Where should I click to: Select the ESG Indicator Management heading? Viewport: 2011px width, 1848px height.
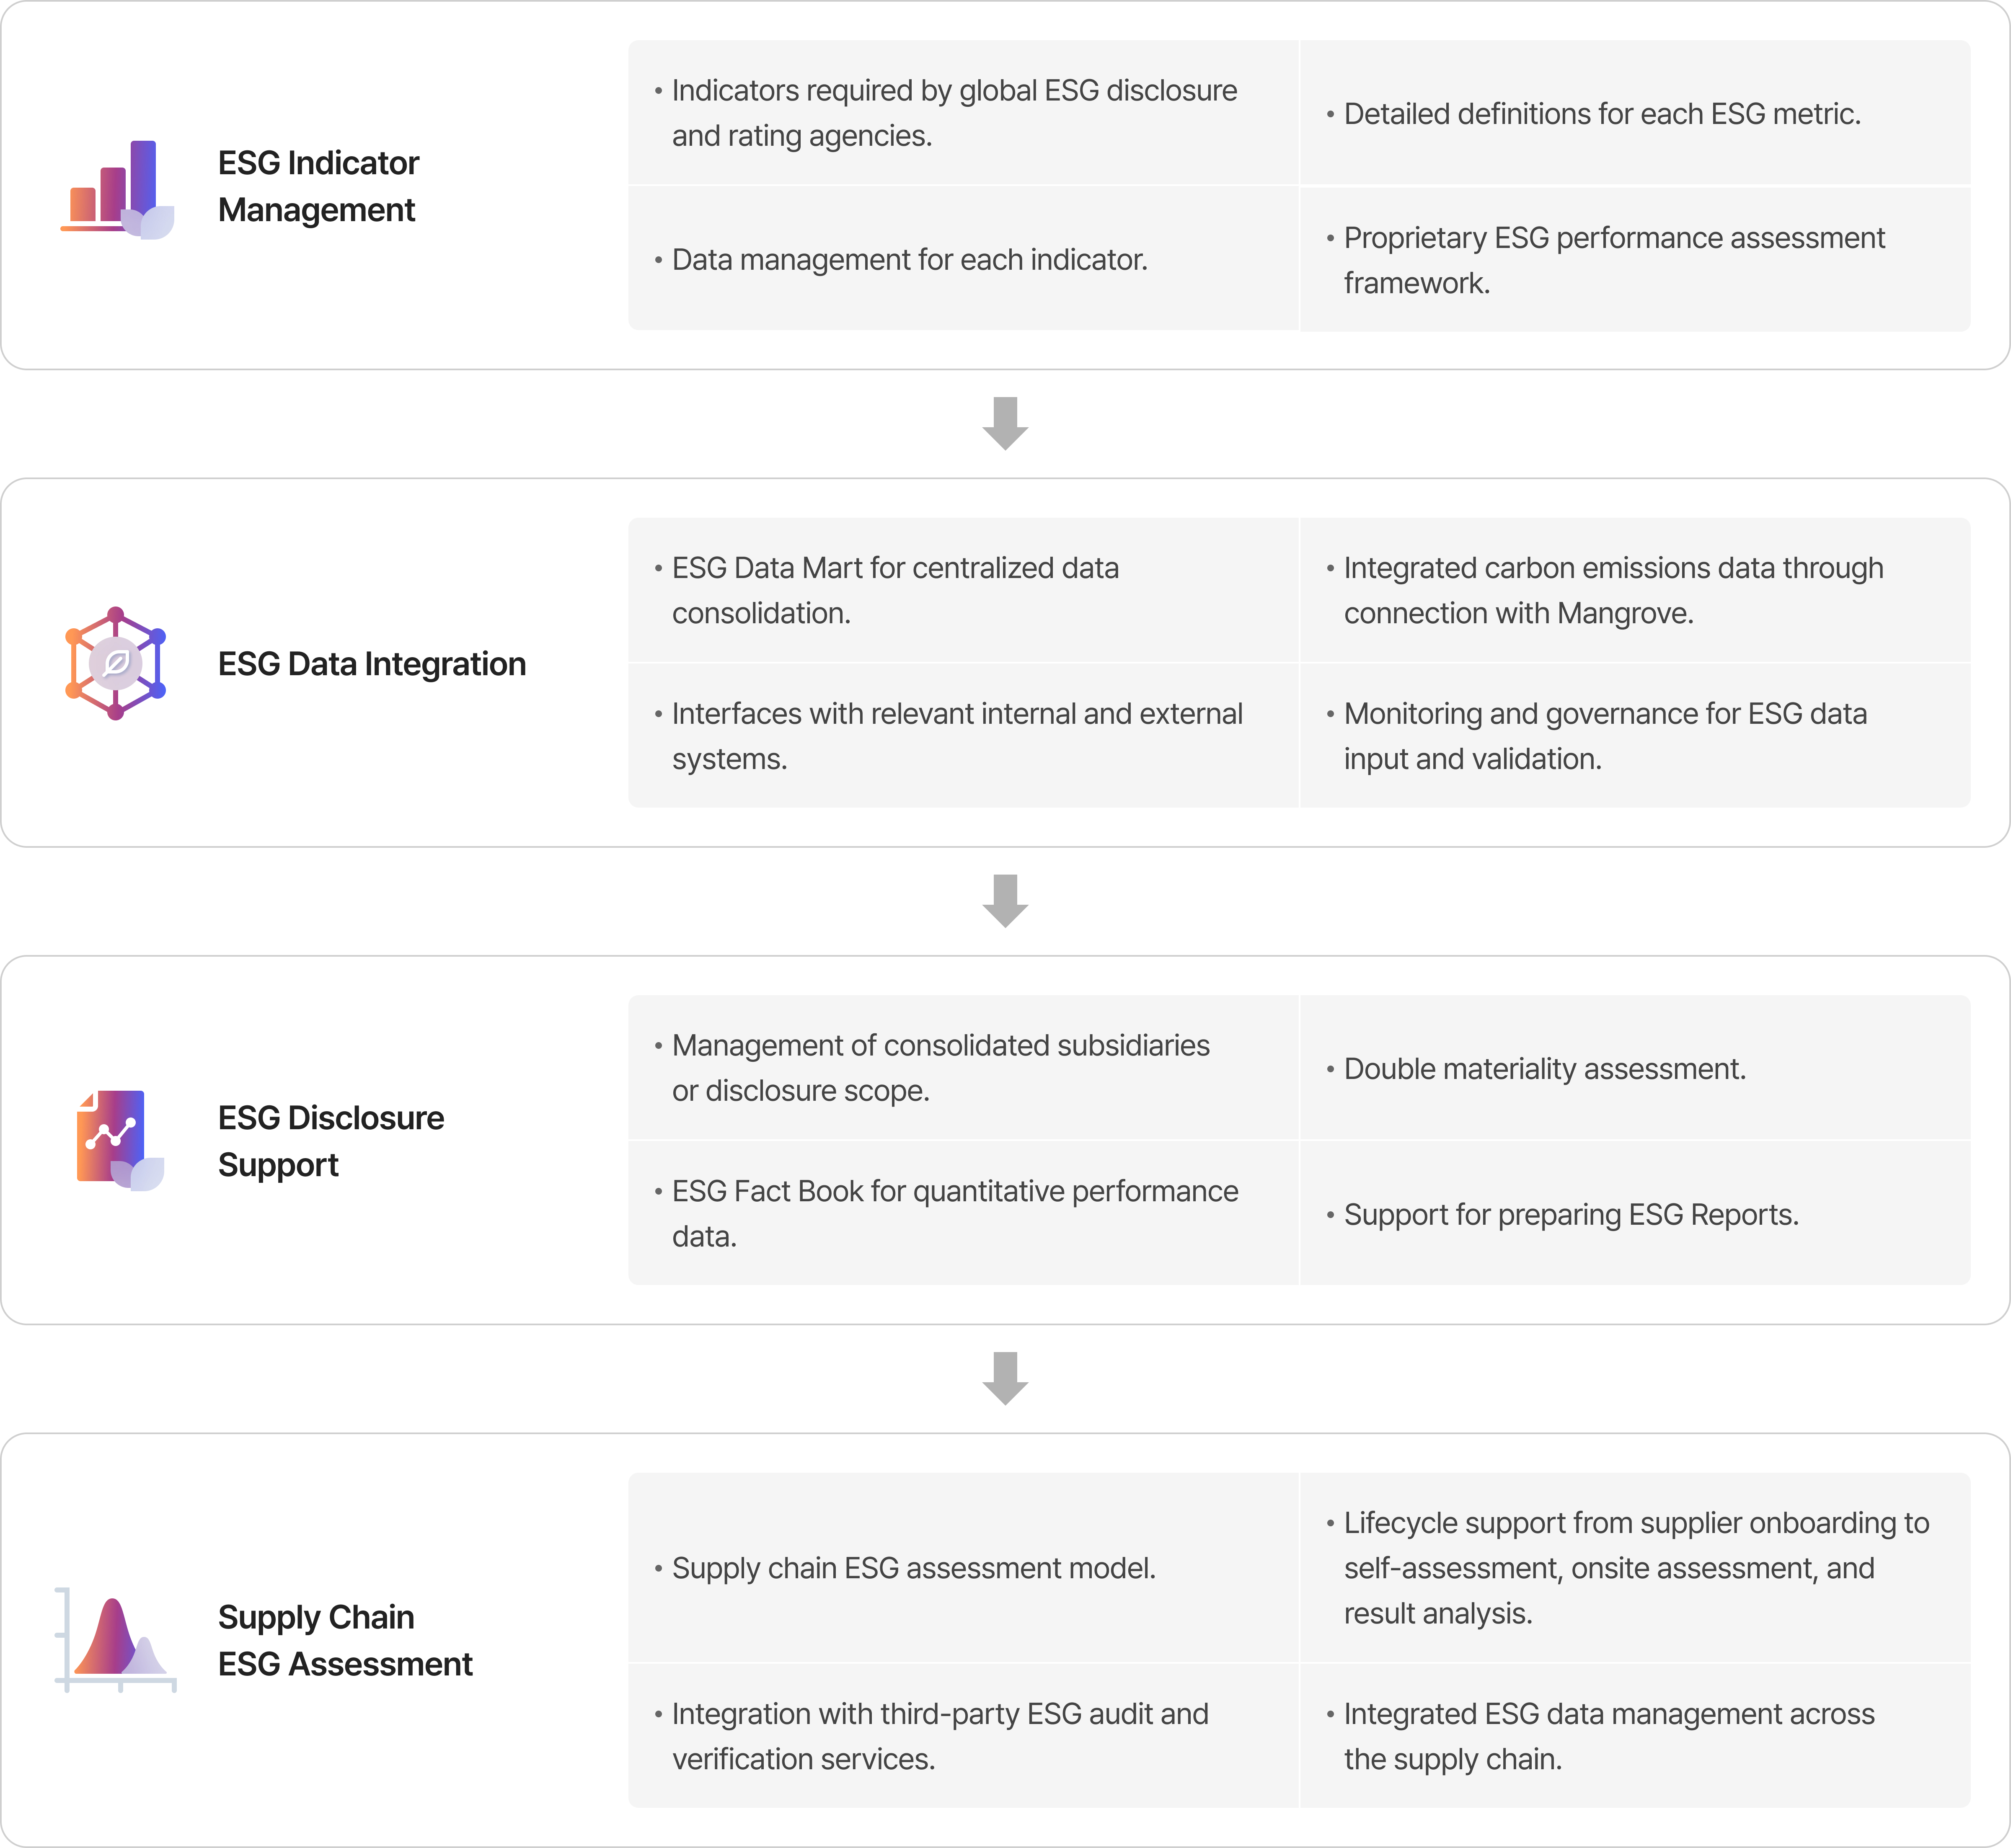(x=318, y=186)
